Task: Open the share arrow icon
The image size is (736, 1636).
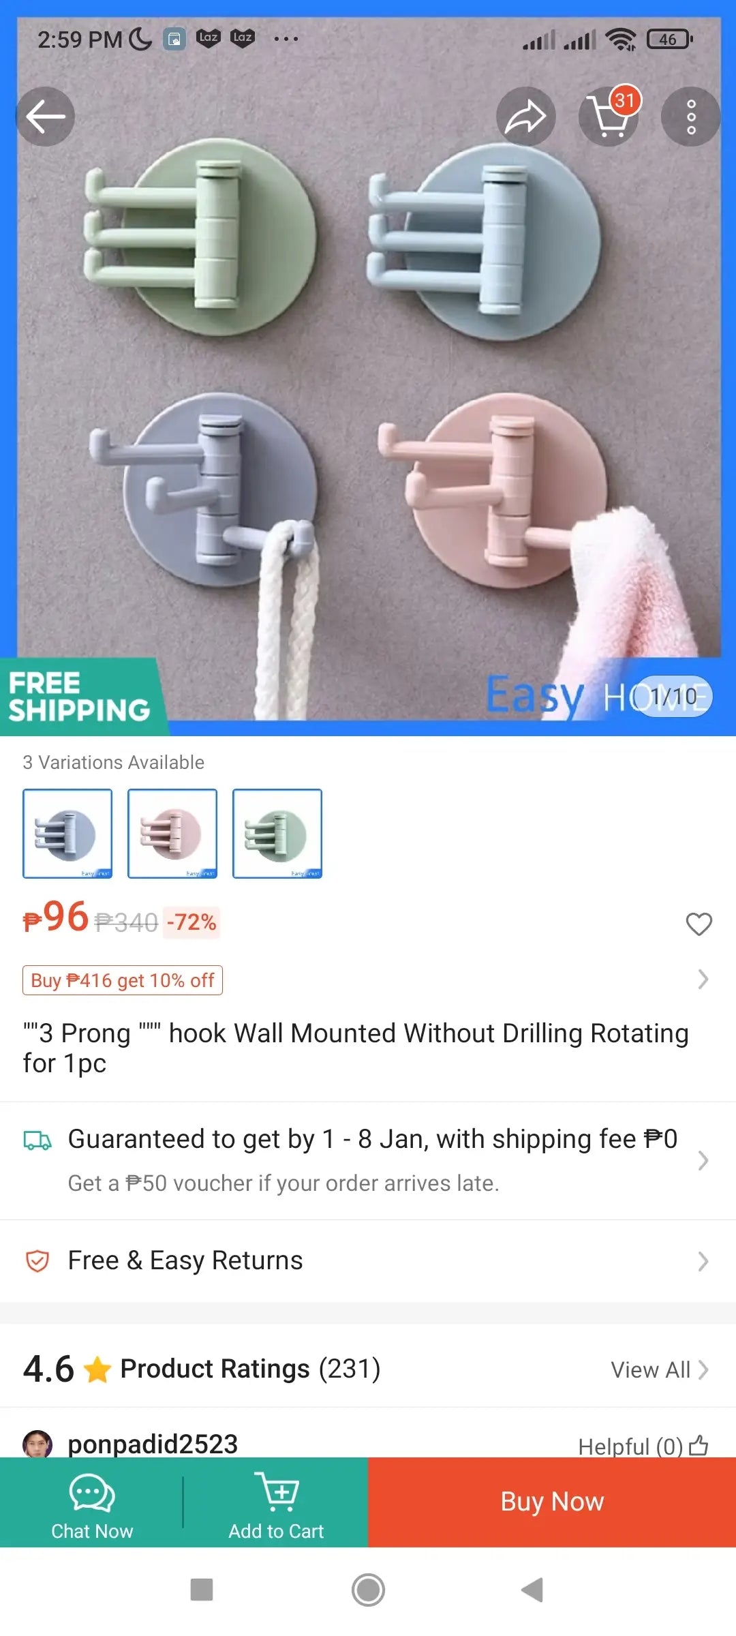Action: [525, 117]
